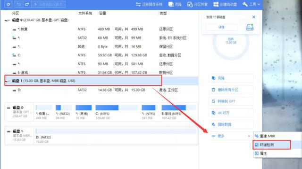Close the 发现1个新磁盘 notification
The height and width of the screenshot is (169, 302).
254,17
